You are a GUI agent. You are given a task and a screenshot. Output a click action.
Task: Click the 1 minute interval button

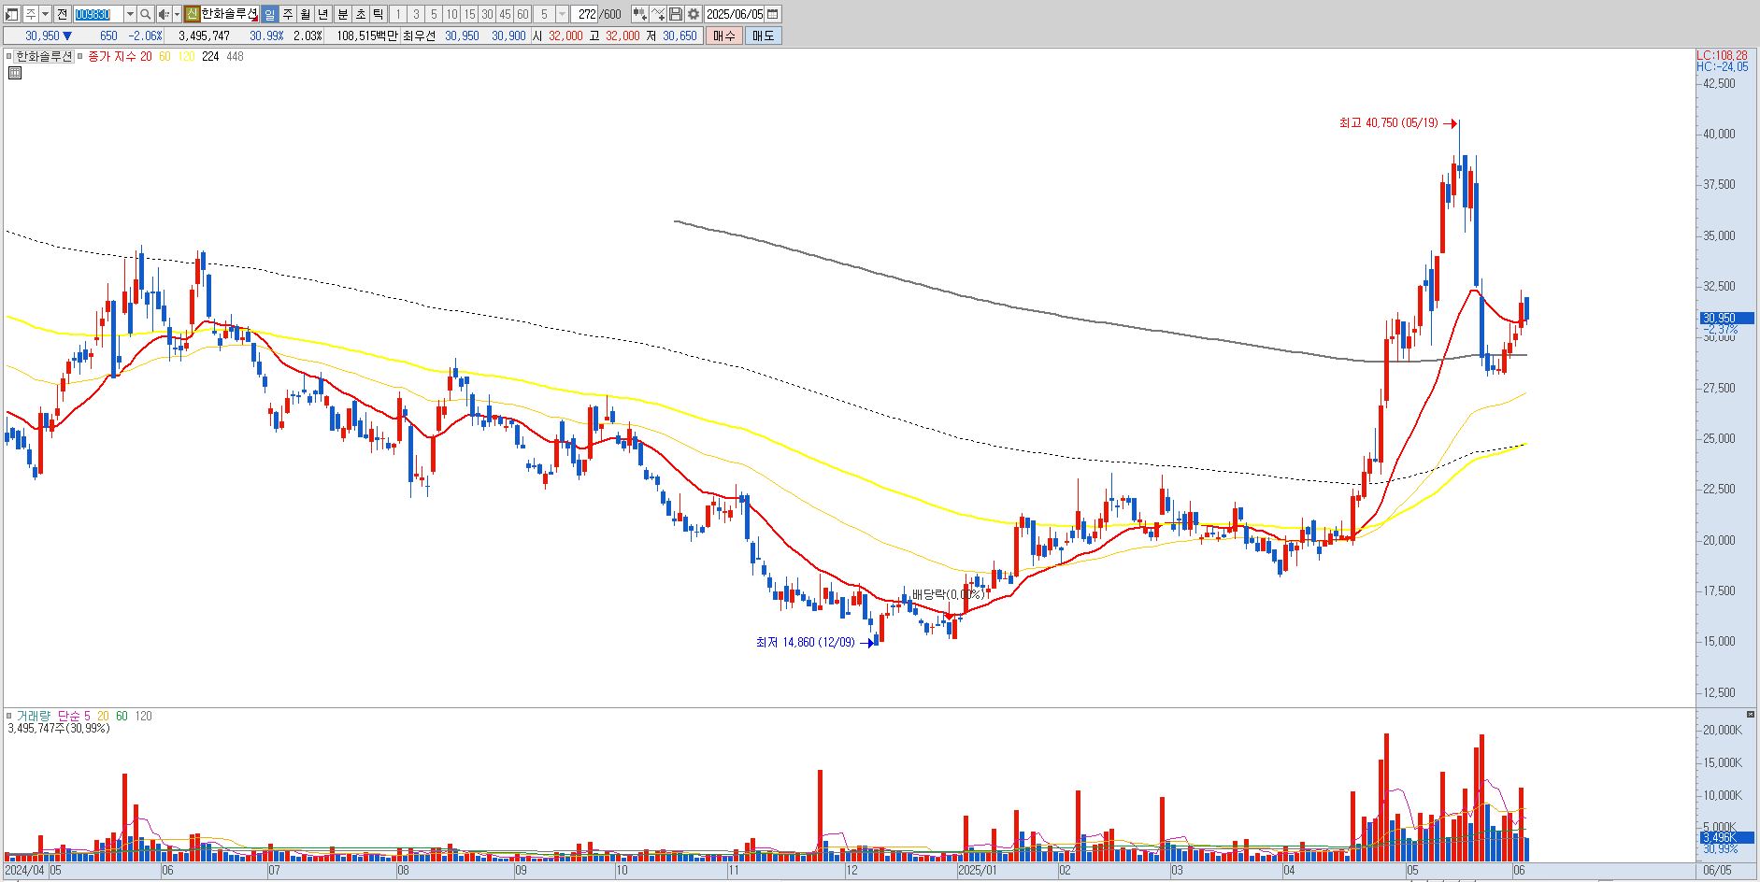[397, 14]
